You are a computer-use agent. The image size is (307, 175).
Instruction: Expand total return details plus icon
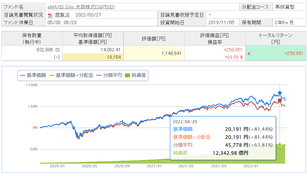(249, 53)
